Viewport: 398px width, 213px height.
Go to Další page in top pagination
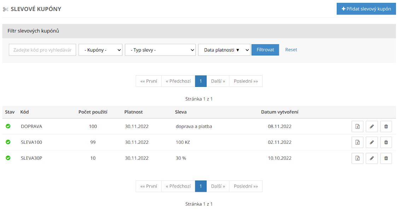pyautogui.click(x=218, y=81)
